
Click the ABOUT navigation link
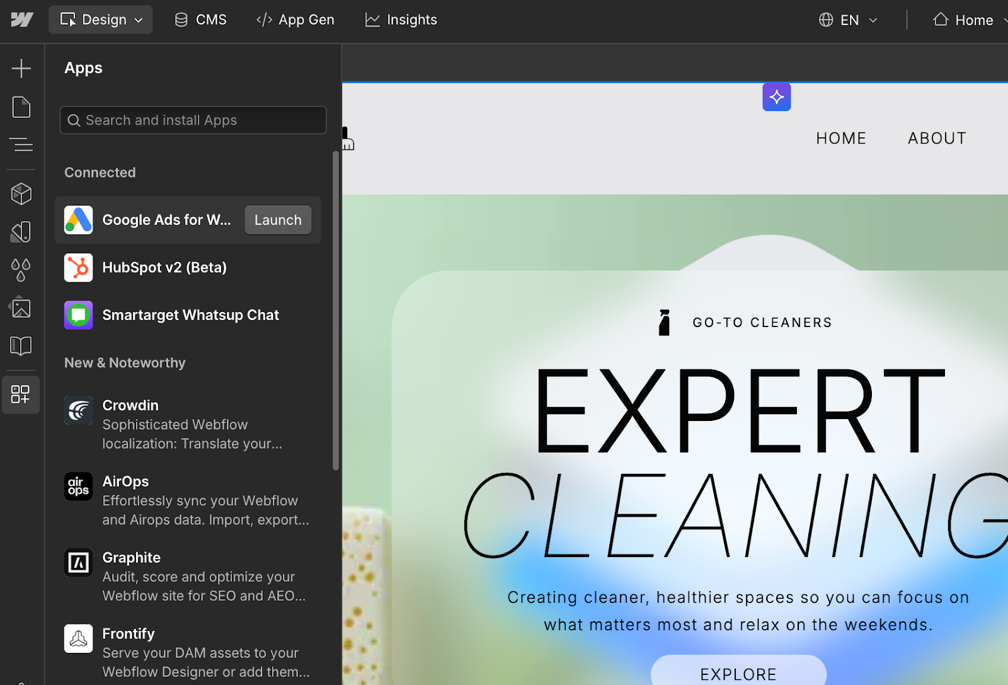tap(937, 139)
